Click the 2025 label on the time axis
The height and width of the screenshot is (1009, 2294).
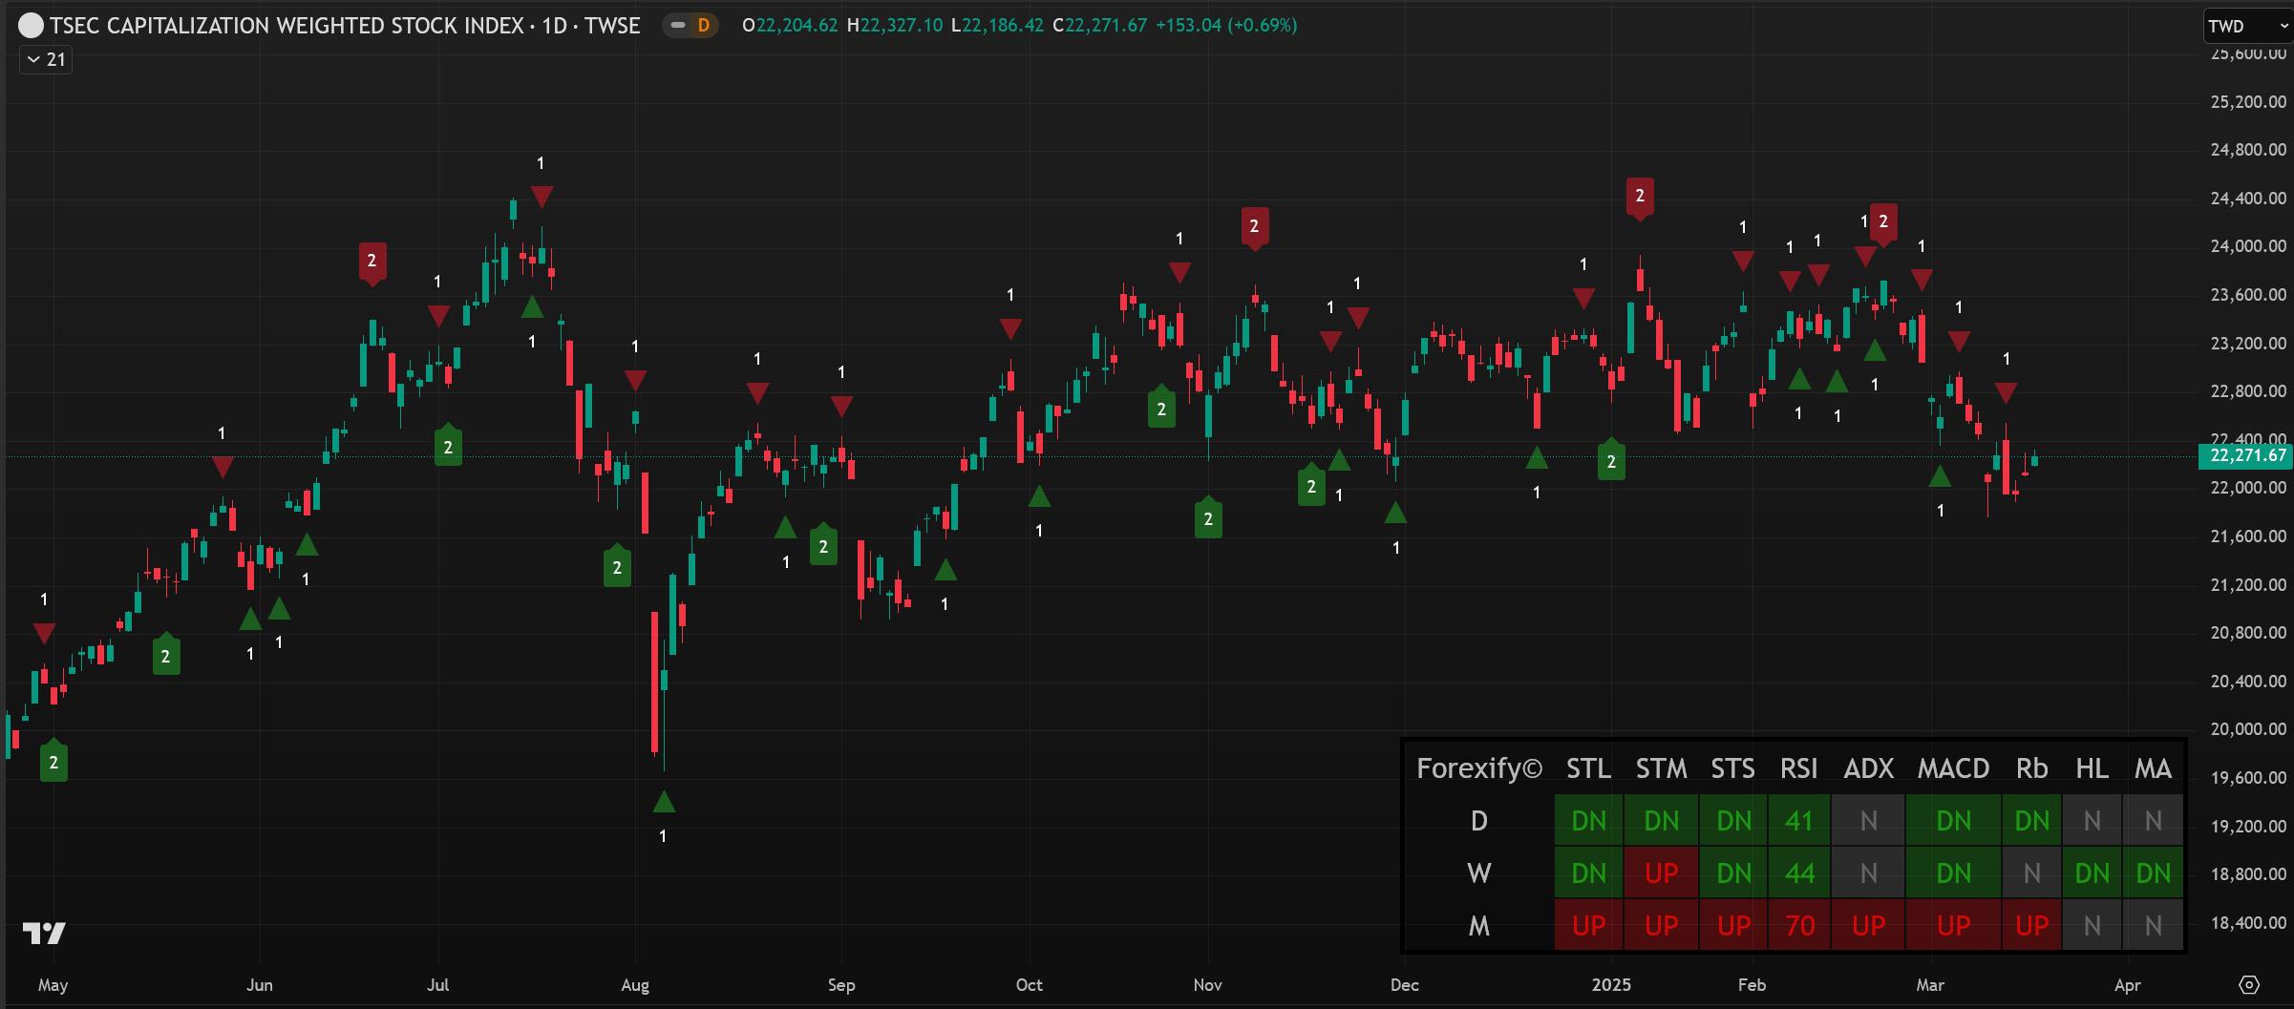[x=1611, y=984]
